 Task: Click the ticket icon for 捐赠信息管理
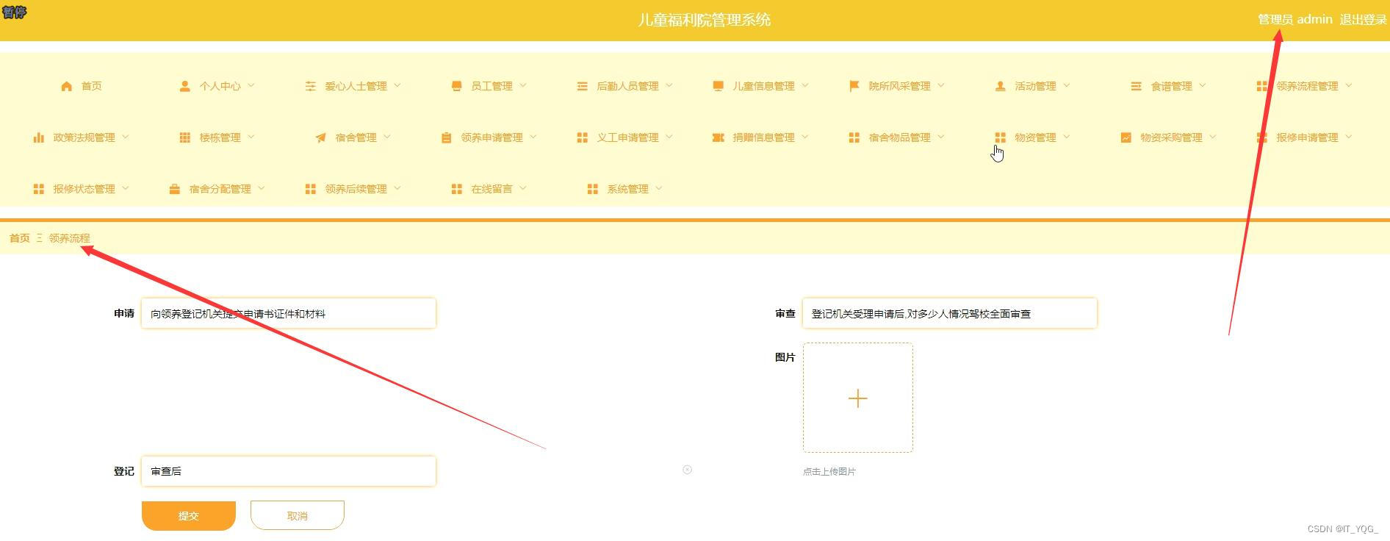719,137
